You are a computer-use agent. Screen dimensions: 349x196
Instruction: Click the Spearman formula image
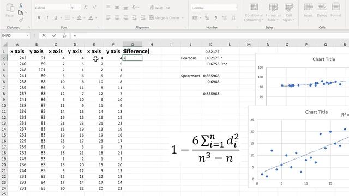click(x=205, y=149)
